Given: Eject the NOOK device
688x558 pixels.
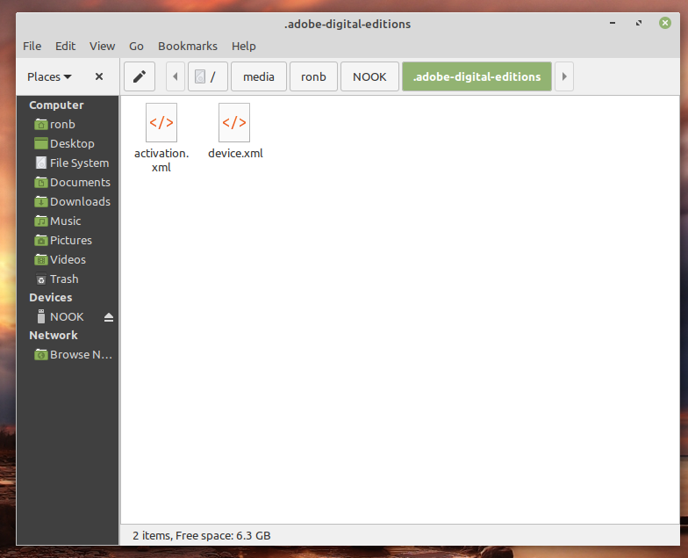Looking at the screenshot, I should point(109,317).
